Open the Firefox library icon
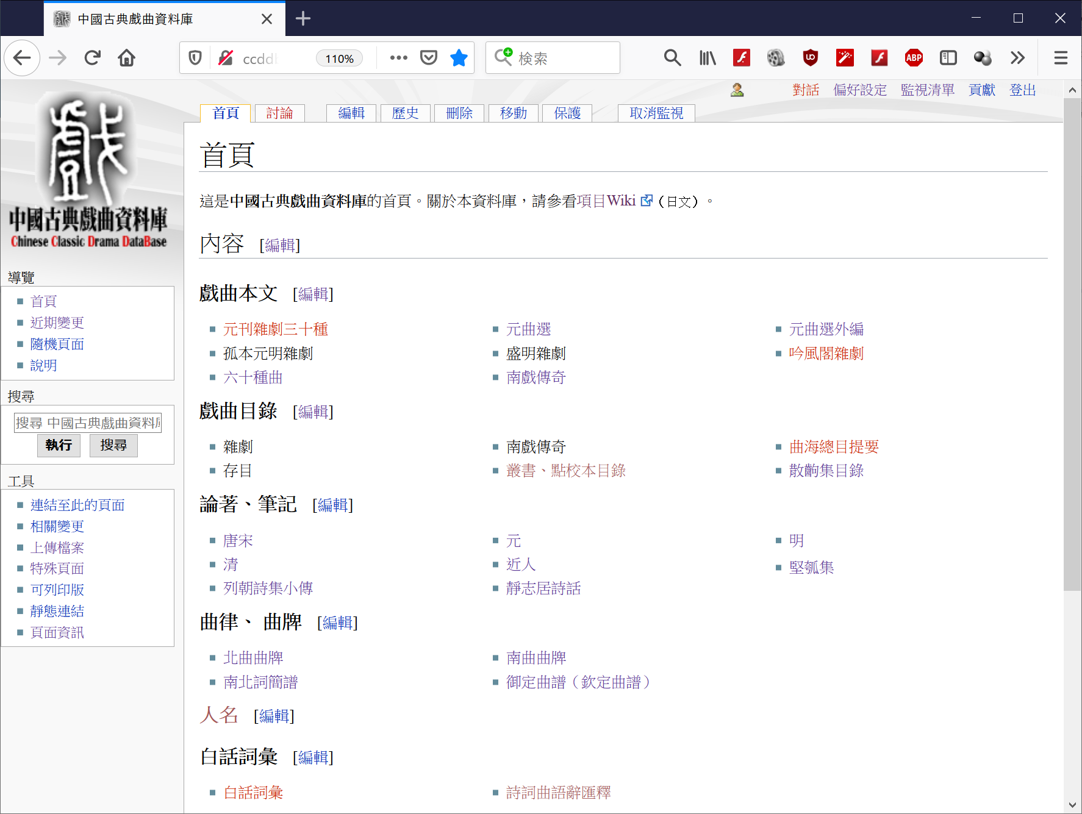This screenshot has width=1082, height=814. (x=708, y=58)
